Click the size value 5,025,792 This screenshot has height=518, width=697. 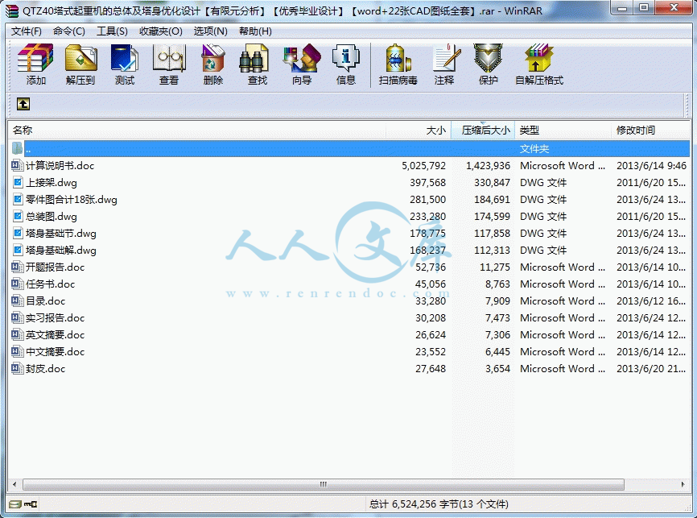pyautogui.click(x=423, y=165)
